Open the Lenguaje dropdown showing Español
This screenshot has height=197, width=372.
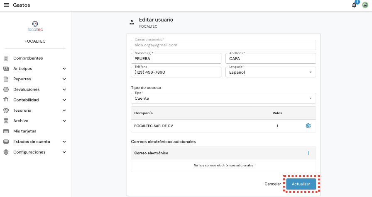(x=270, y=72)
